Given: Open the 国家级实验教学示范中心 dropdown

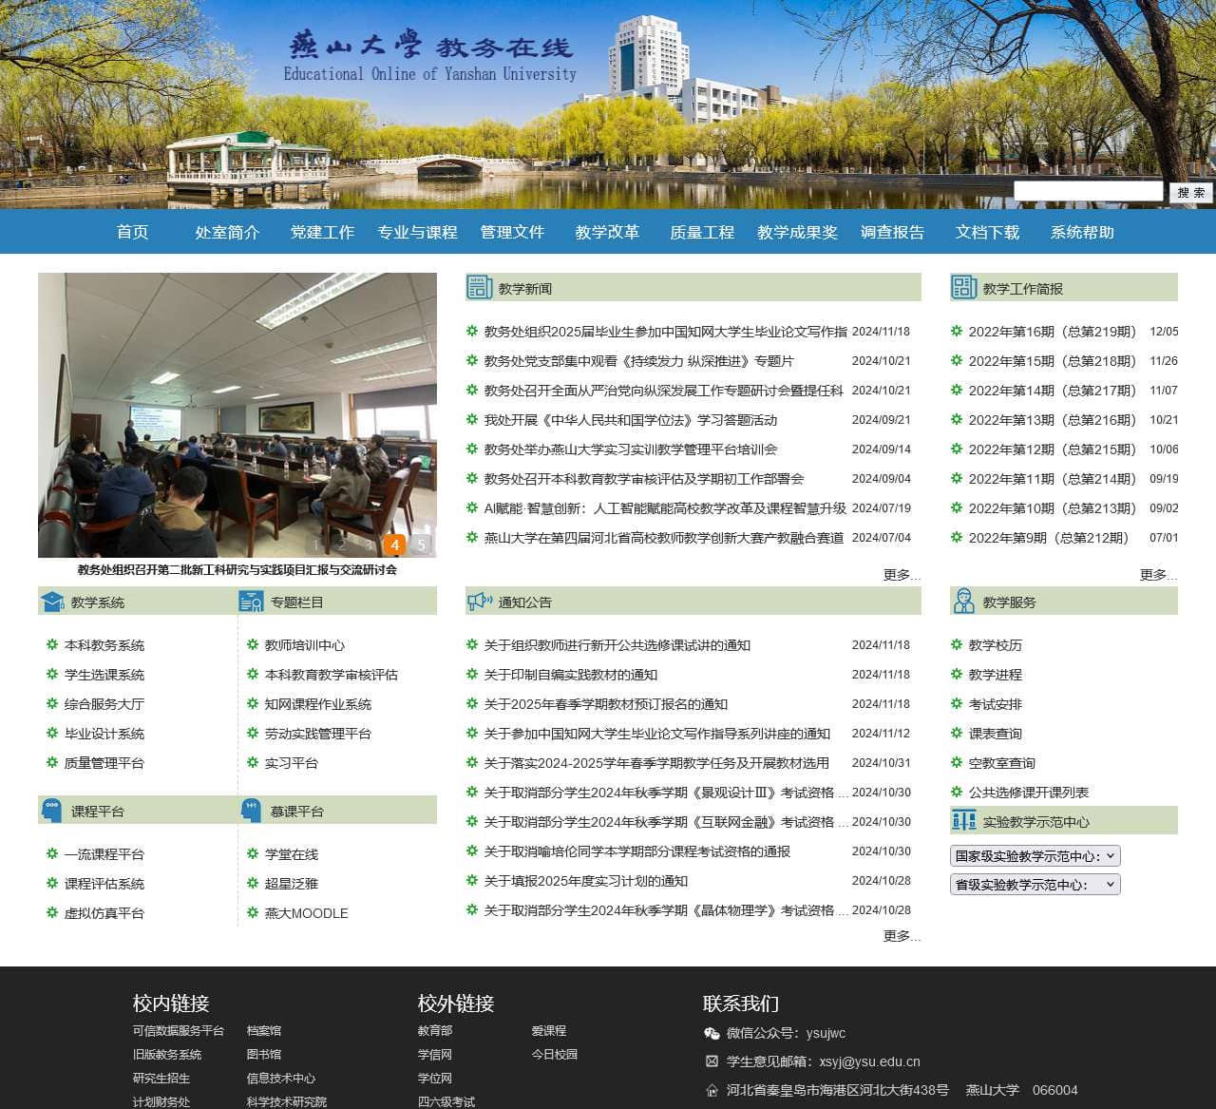Looking at the screenshot, I should (1035, 855).
